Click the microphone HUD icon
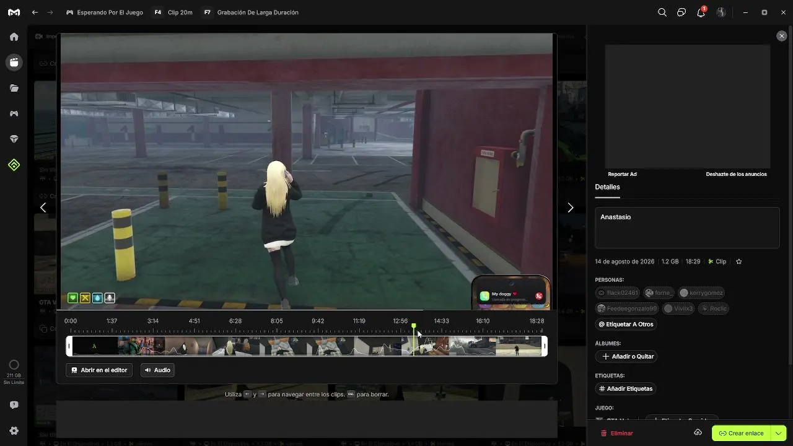The image size is (793, 446). pos(110,298)
